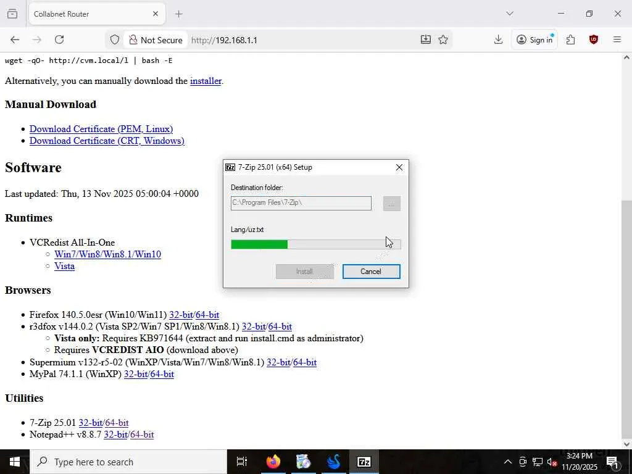This screenshot has height=474, width=632.
Task: Open Task View on the taskbar
Action: (x=242, y=462)
